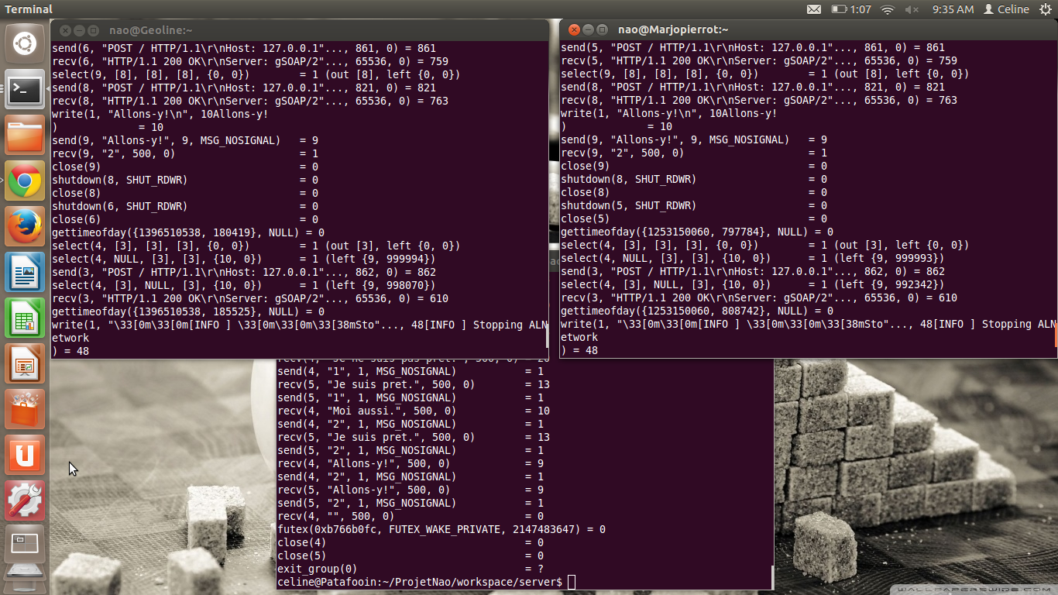Open LibreOffice Impress presentation icon
1058x595 pixels.
point(25,364)
